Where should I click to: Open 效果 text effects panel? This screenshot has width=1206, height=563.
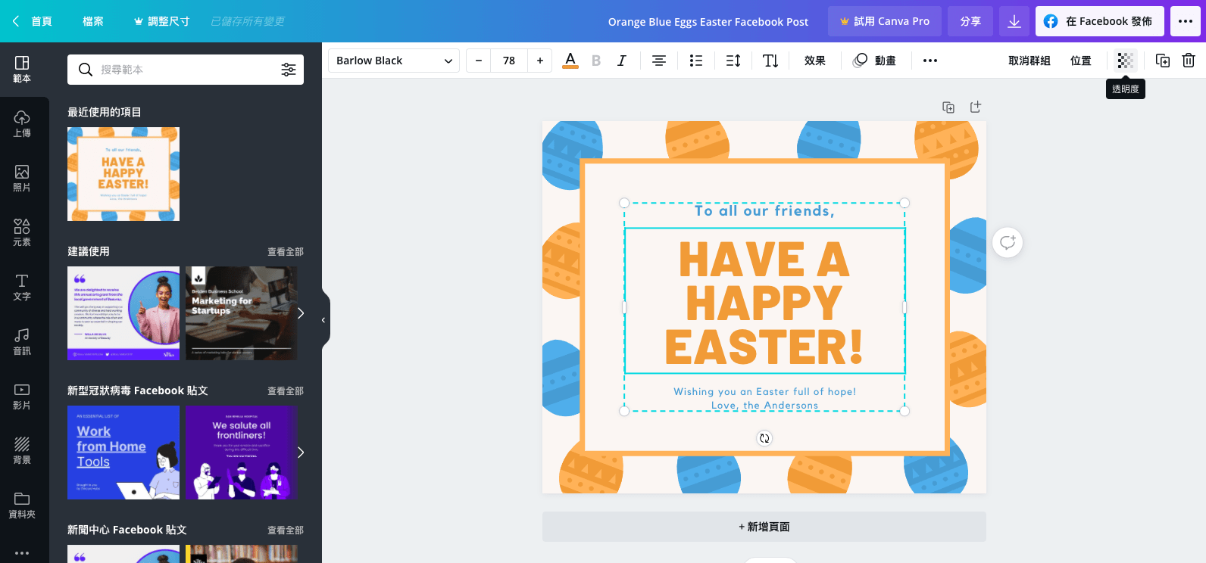[815, 61]
